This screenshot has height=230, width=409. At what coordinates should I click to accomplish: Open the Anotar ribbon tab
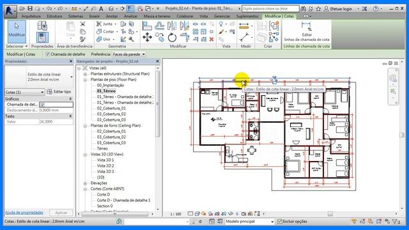pyautogui.click(x=112, y=16)
